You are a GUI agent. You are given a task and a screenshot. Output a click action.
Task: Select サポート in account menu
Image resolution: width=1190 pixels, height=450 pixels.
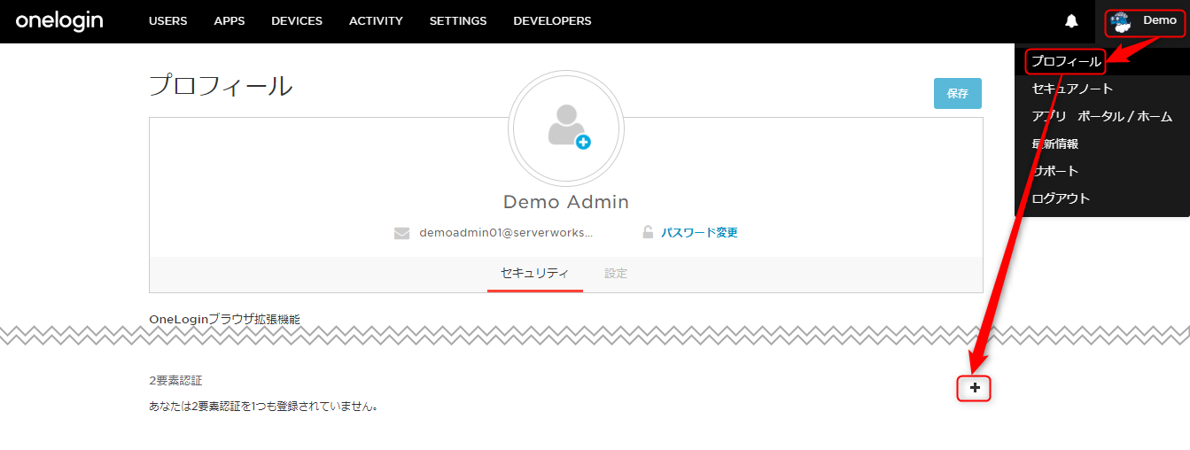click(1055, 171)
